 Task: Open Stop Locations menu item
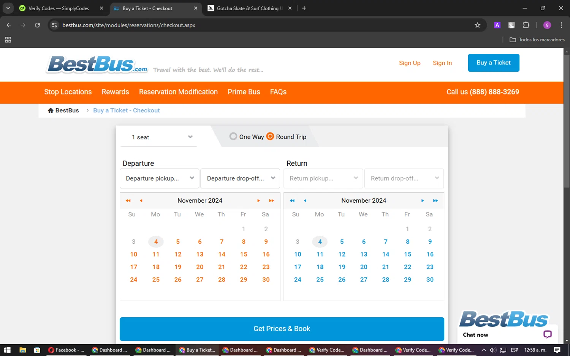click(x=68, y=92)
